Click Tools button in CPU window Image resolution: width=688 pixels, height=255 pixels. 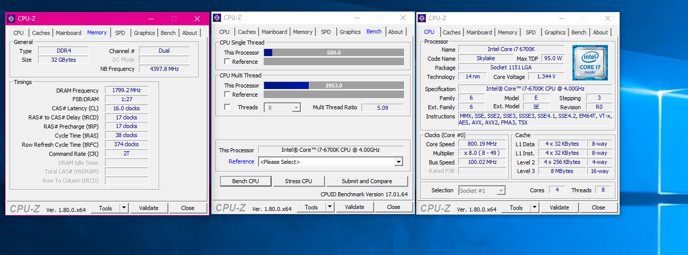(x=516, y=207)
